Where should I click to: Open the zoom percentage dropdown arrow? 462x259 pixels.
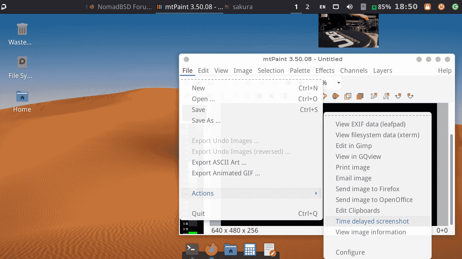click(338, 83)
